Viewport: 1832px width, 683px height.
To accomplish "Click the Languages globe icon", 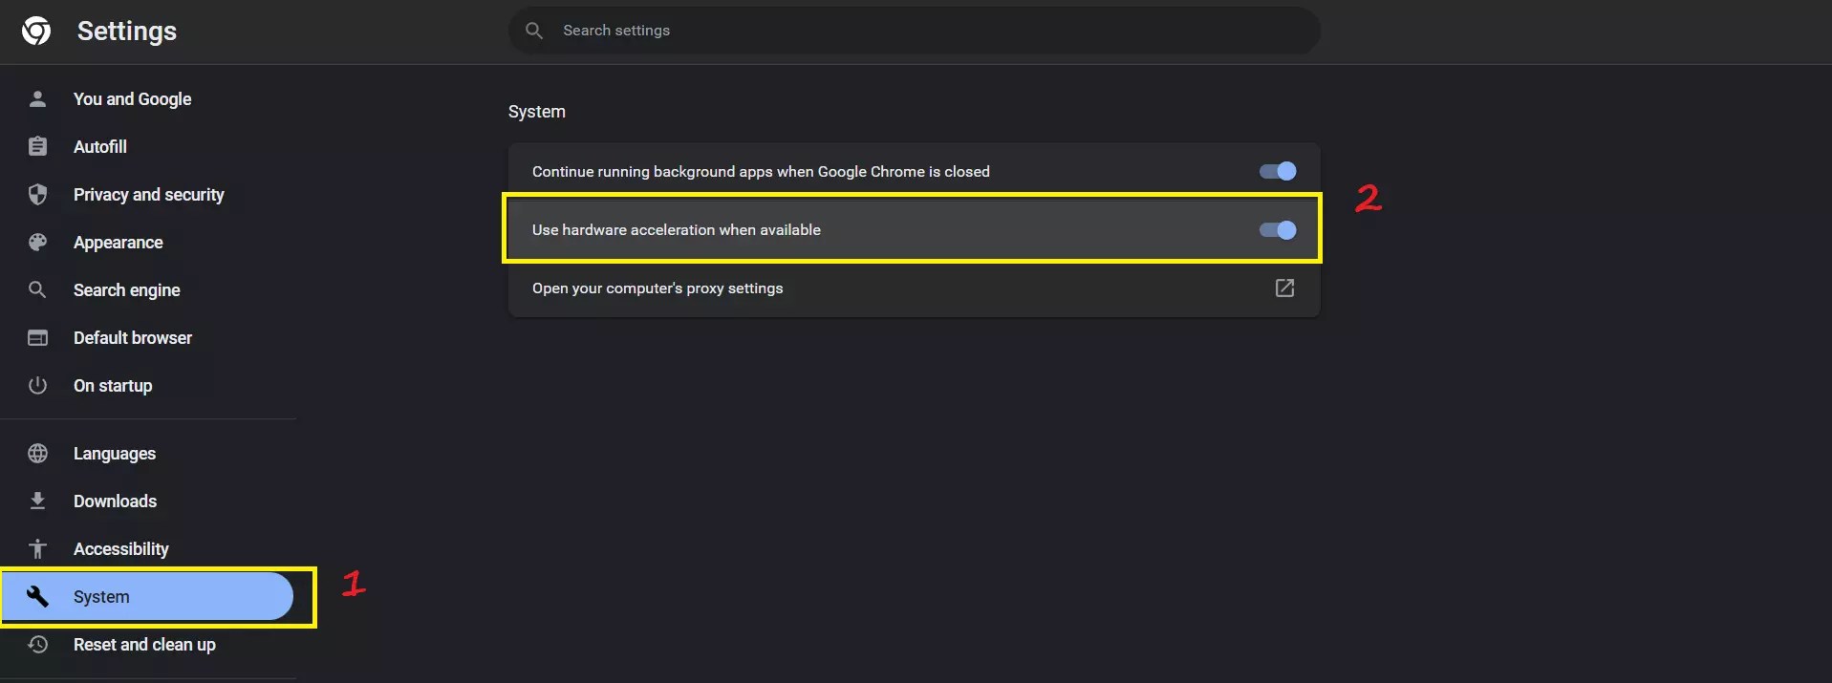I will pyautogui.click(x=36, y=453).
